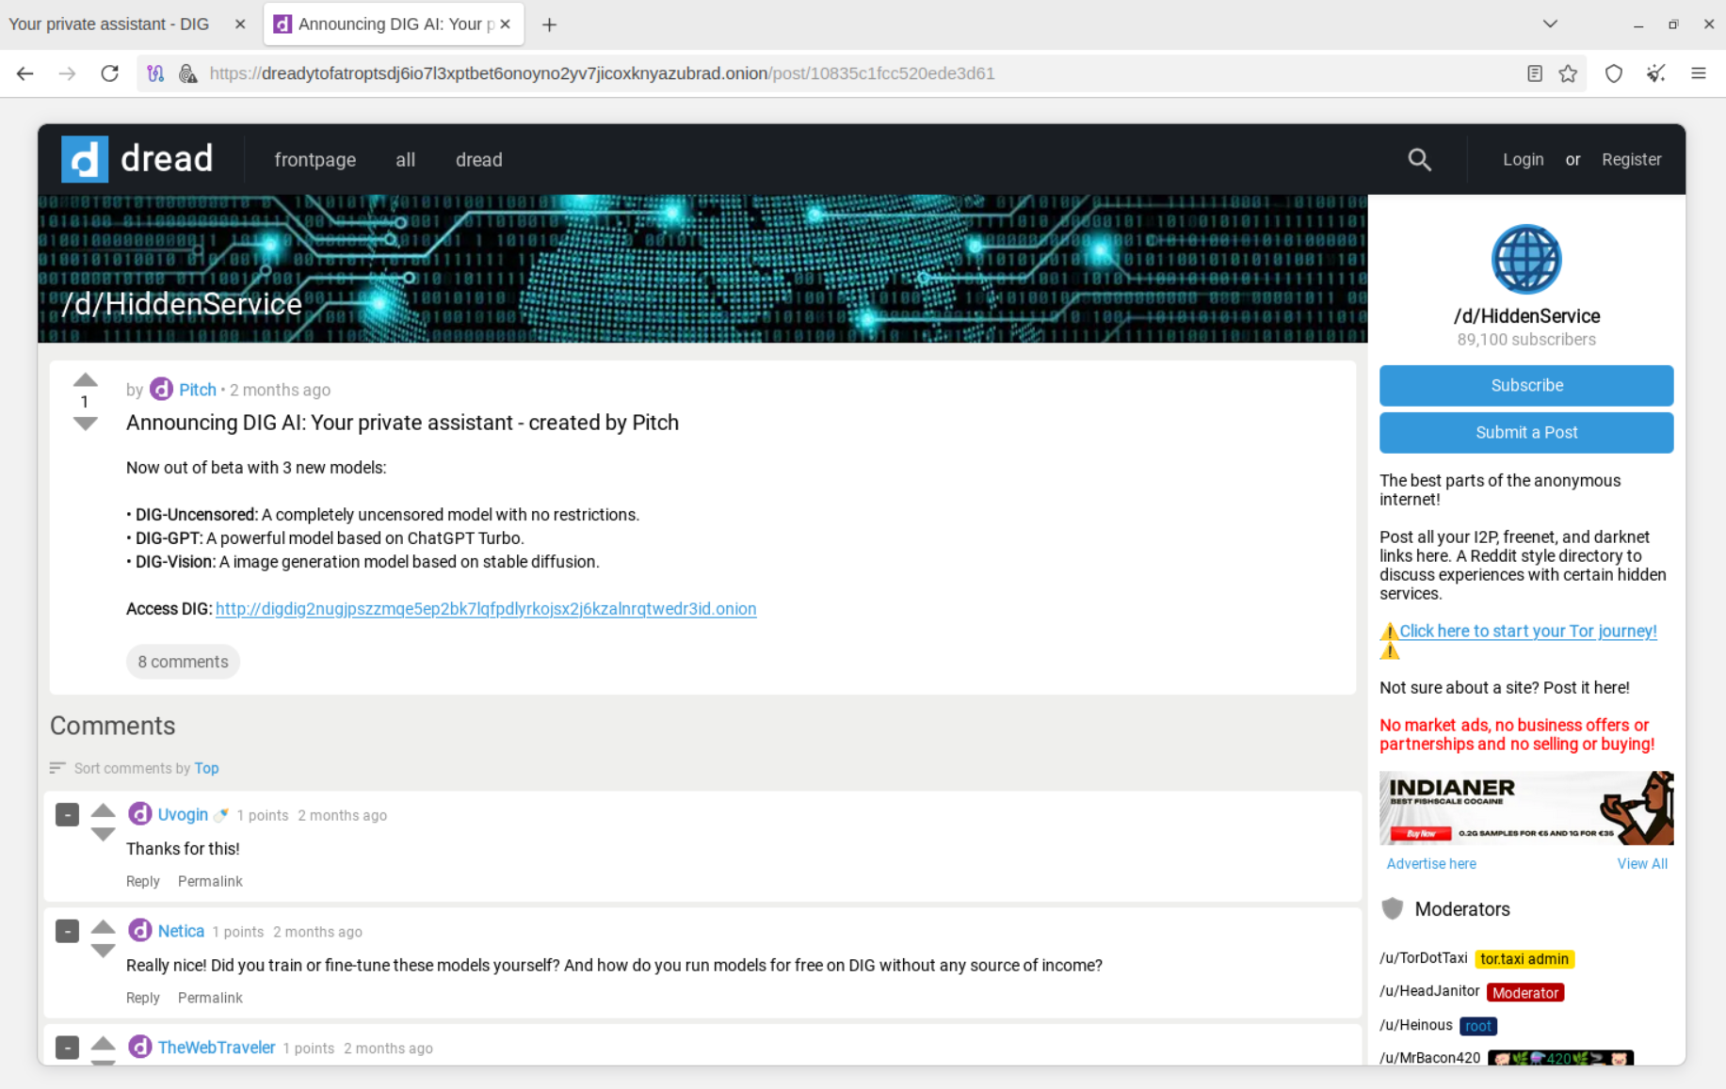Downvote the DIG AI announcement post

point(86,424)
